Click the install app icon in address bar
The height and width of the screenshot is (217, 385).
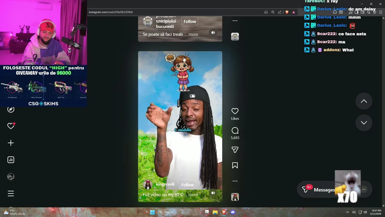(266, 12)
